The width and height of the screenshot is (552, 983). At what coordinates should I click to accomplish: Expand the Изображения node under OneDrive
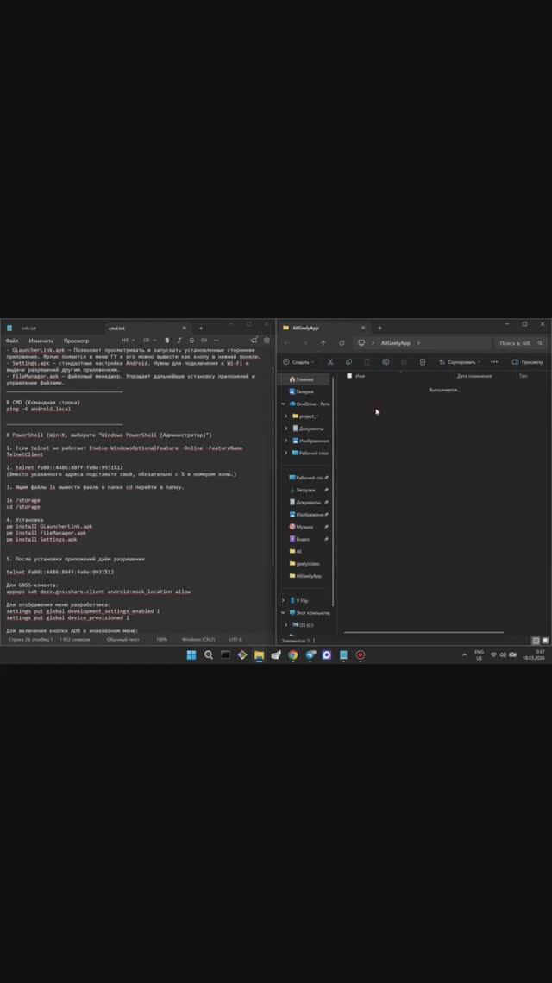(286, 441)
